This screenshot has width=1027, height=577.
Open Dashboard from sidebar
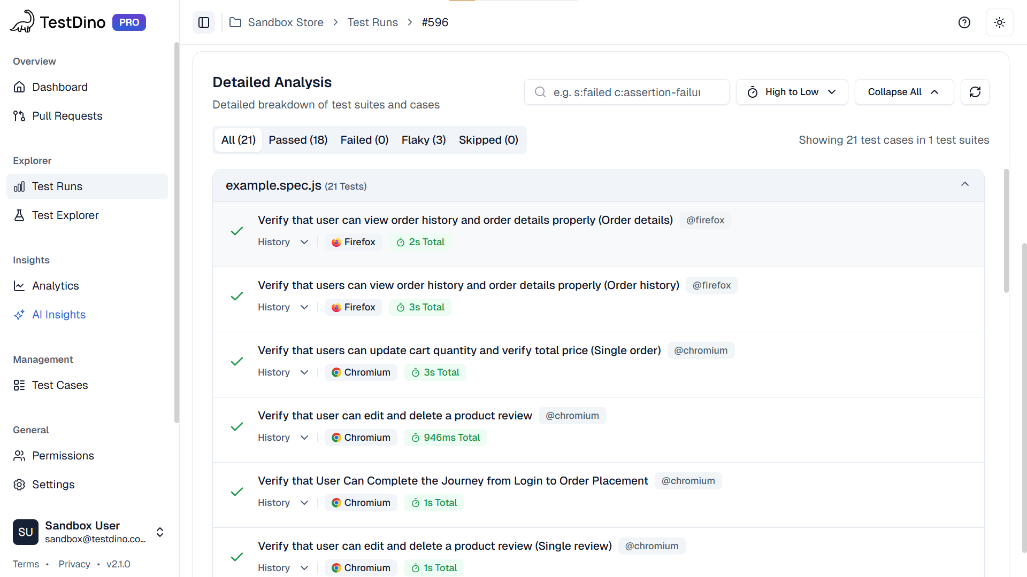coord(59,87)
